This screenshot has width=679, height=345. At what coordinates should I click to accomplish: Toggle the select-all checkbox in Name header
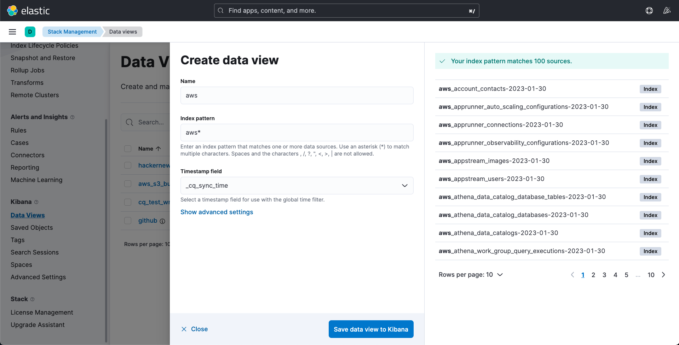tap(128, 149)
